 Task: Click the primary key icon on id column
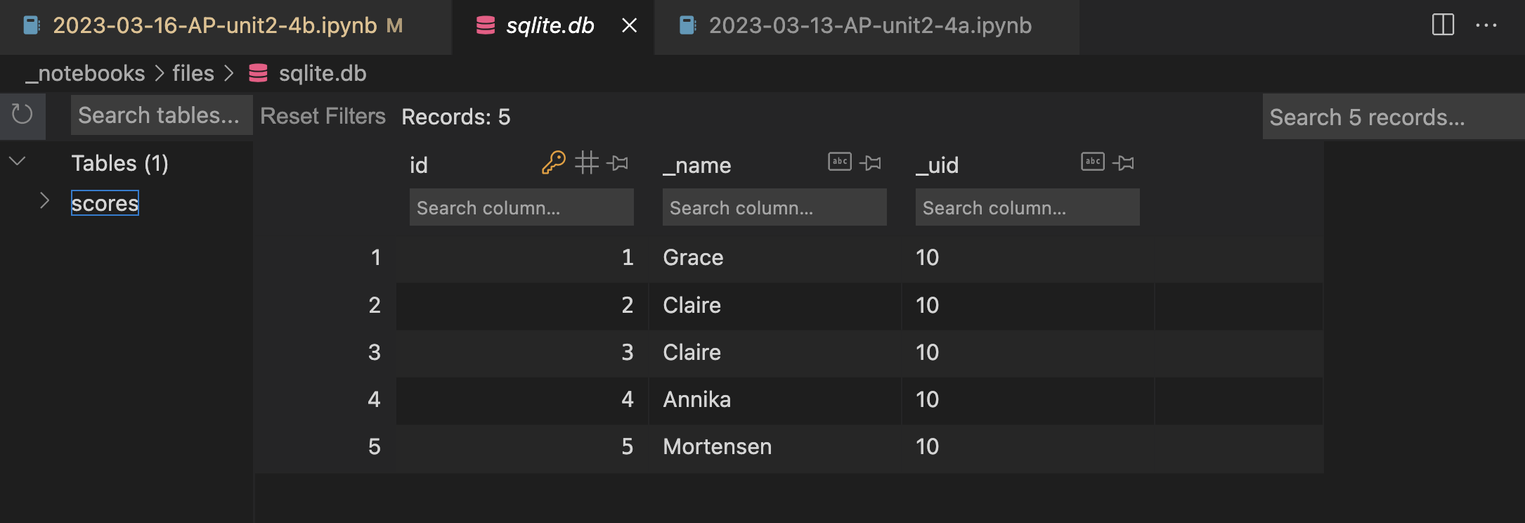pos(554,162)
